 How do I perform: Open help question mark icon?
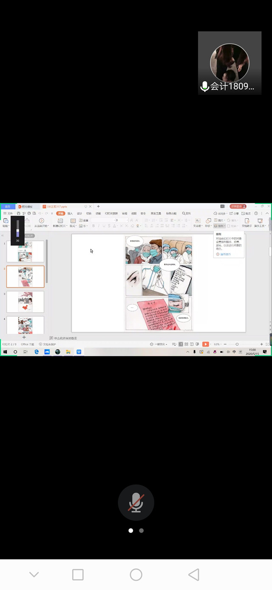tap(256, 213)
